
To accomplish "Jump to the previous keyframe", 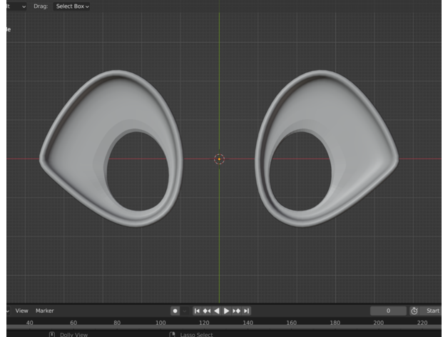I will [207, 311].
